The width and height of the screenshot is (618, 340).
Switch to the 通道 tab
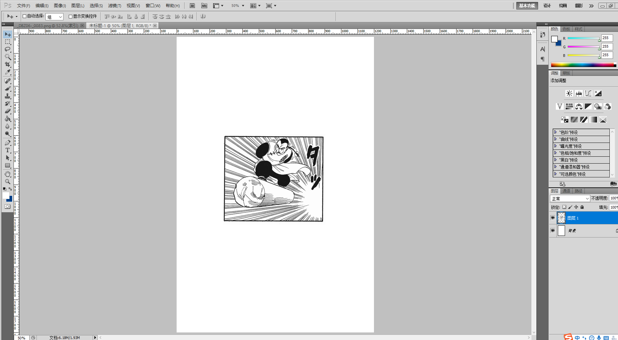[x=566, y=191]
